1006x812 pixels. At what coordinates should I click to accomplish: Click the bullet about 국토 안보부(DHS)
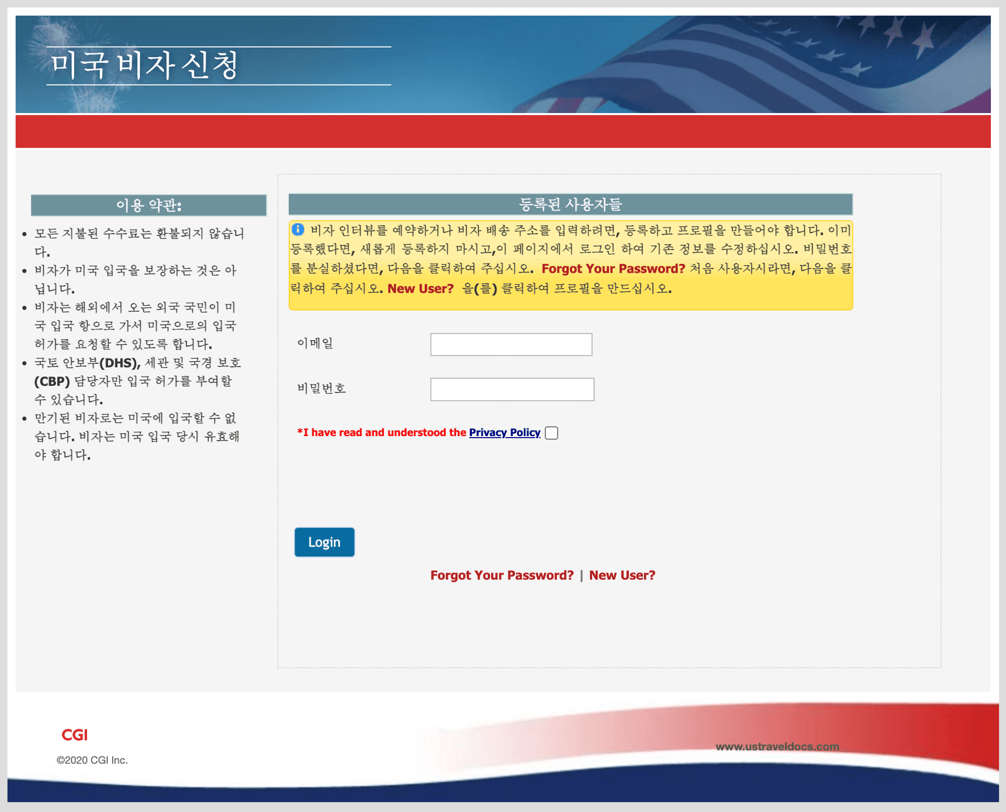click(138, 381)
